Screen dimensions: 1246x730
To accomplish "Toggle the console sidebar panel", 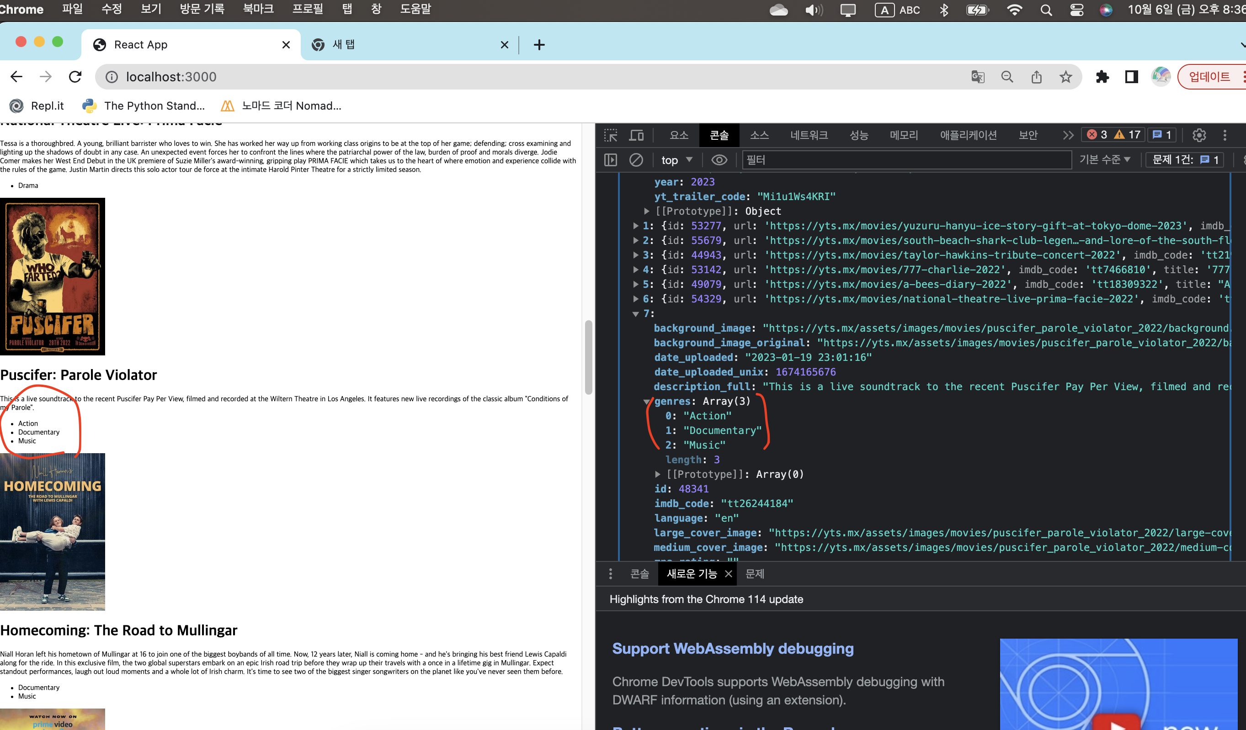I will (x=611, y=159).
